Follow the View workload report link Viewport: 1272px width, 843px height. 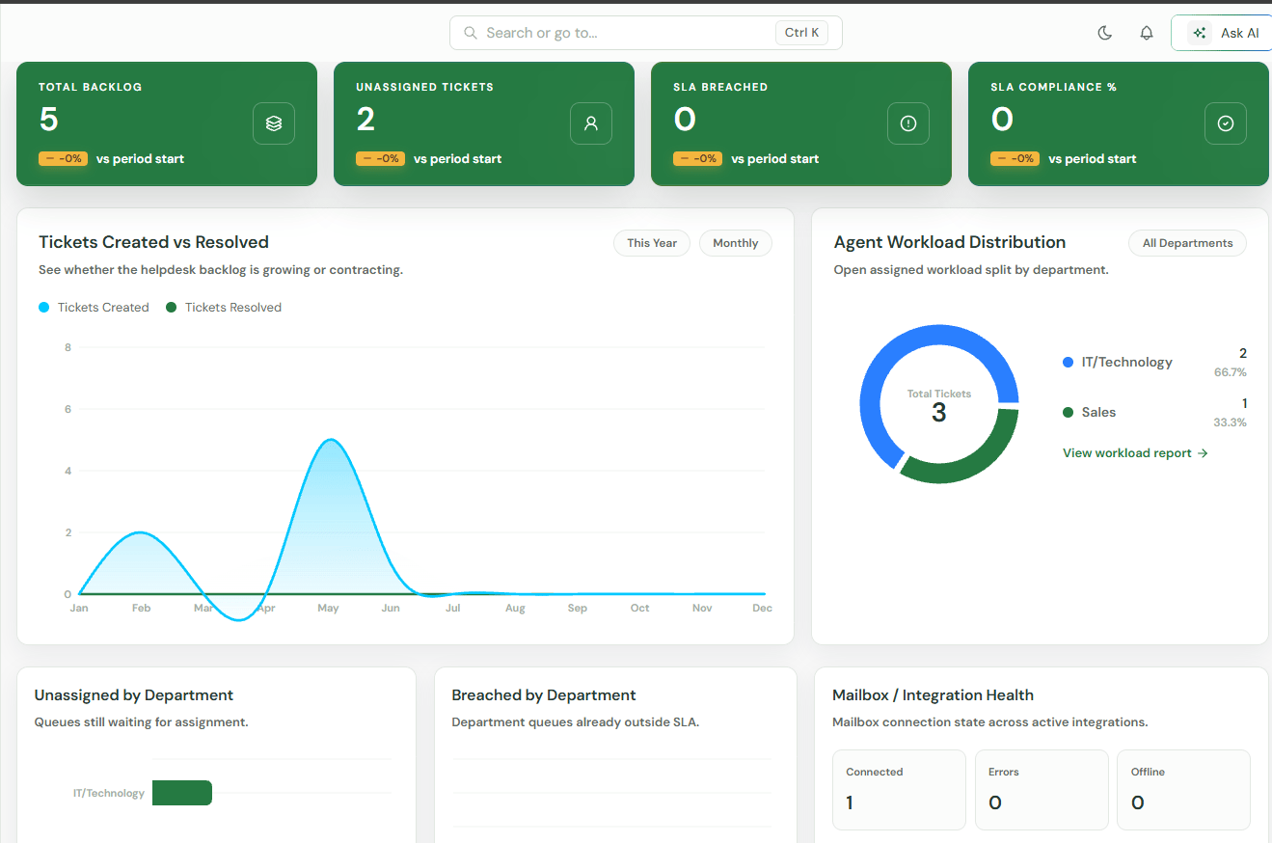tap(1135, 453)
